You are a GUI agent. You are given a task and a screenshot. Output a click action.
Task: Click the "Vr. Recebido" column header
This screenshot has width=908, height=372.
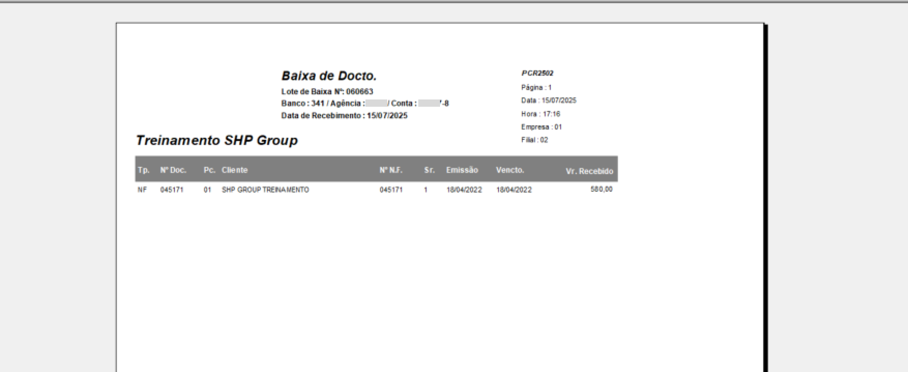click(x=589, y=171)
